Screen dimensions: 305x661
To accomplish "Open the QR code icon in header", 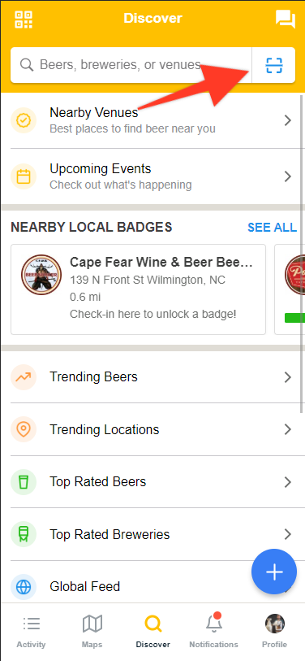I will [24, 19].
